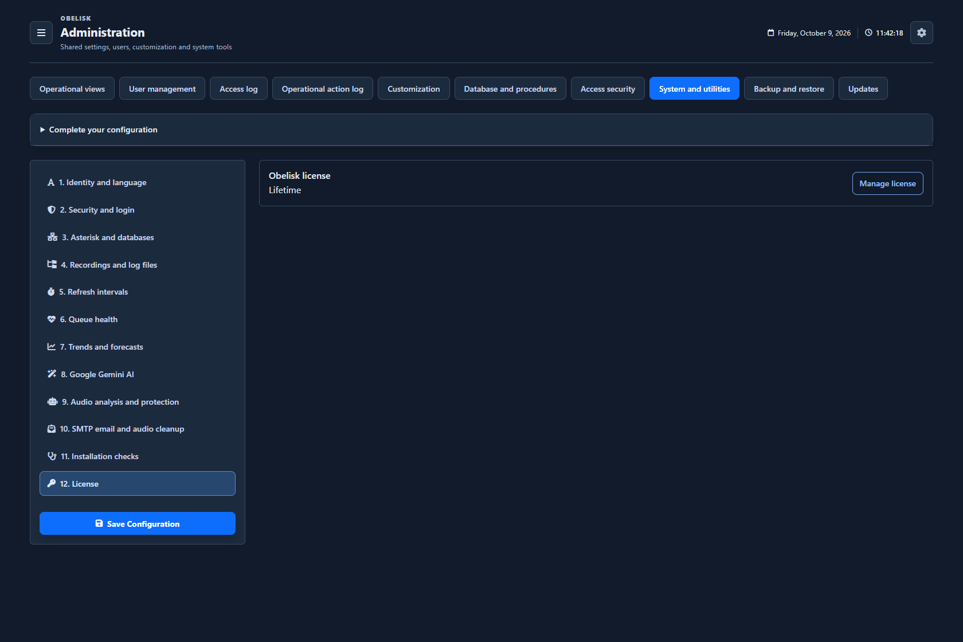963x642 pixels.
Task: Click the Manage license button
Action: pyautogui.click(x=887, y=183)
